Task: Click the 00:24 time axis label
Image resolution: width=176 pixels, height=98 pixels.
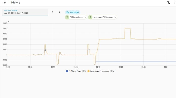Action: pos(166,67)
